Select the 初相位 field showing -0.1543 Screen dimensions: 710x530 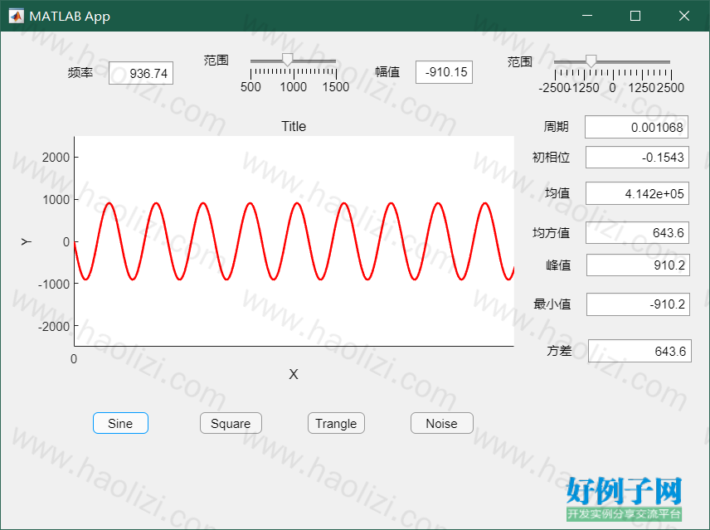coord(637,158)
